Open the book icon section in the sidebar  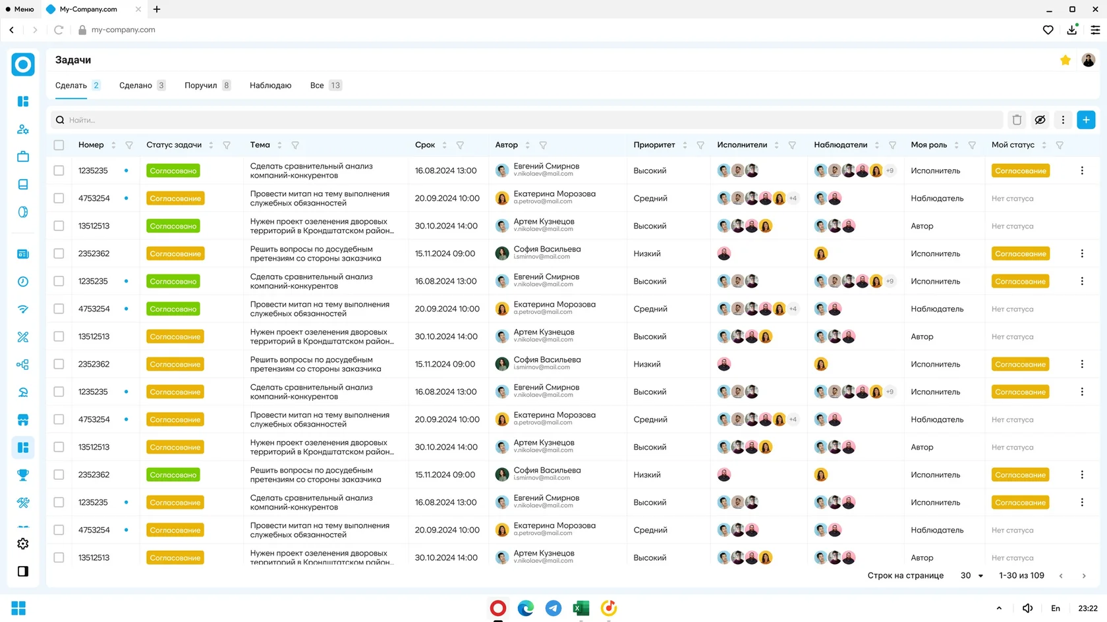point(23,184)
